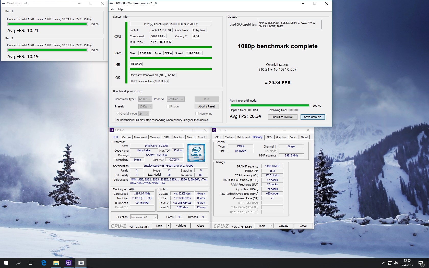Viewport: 429px width, 268px height.
Task: Expand Tools dropdown arrow in right CPU-Z
Action: pos(271,226)
